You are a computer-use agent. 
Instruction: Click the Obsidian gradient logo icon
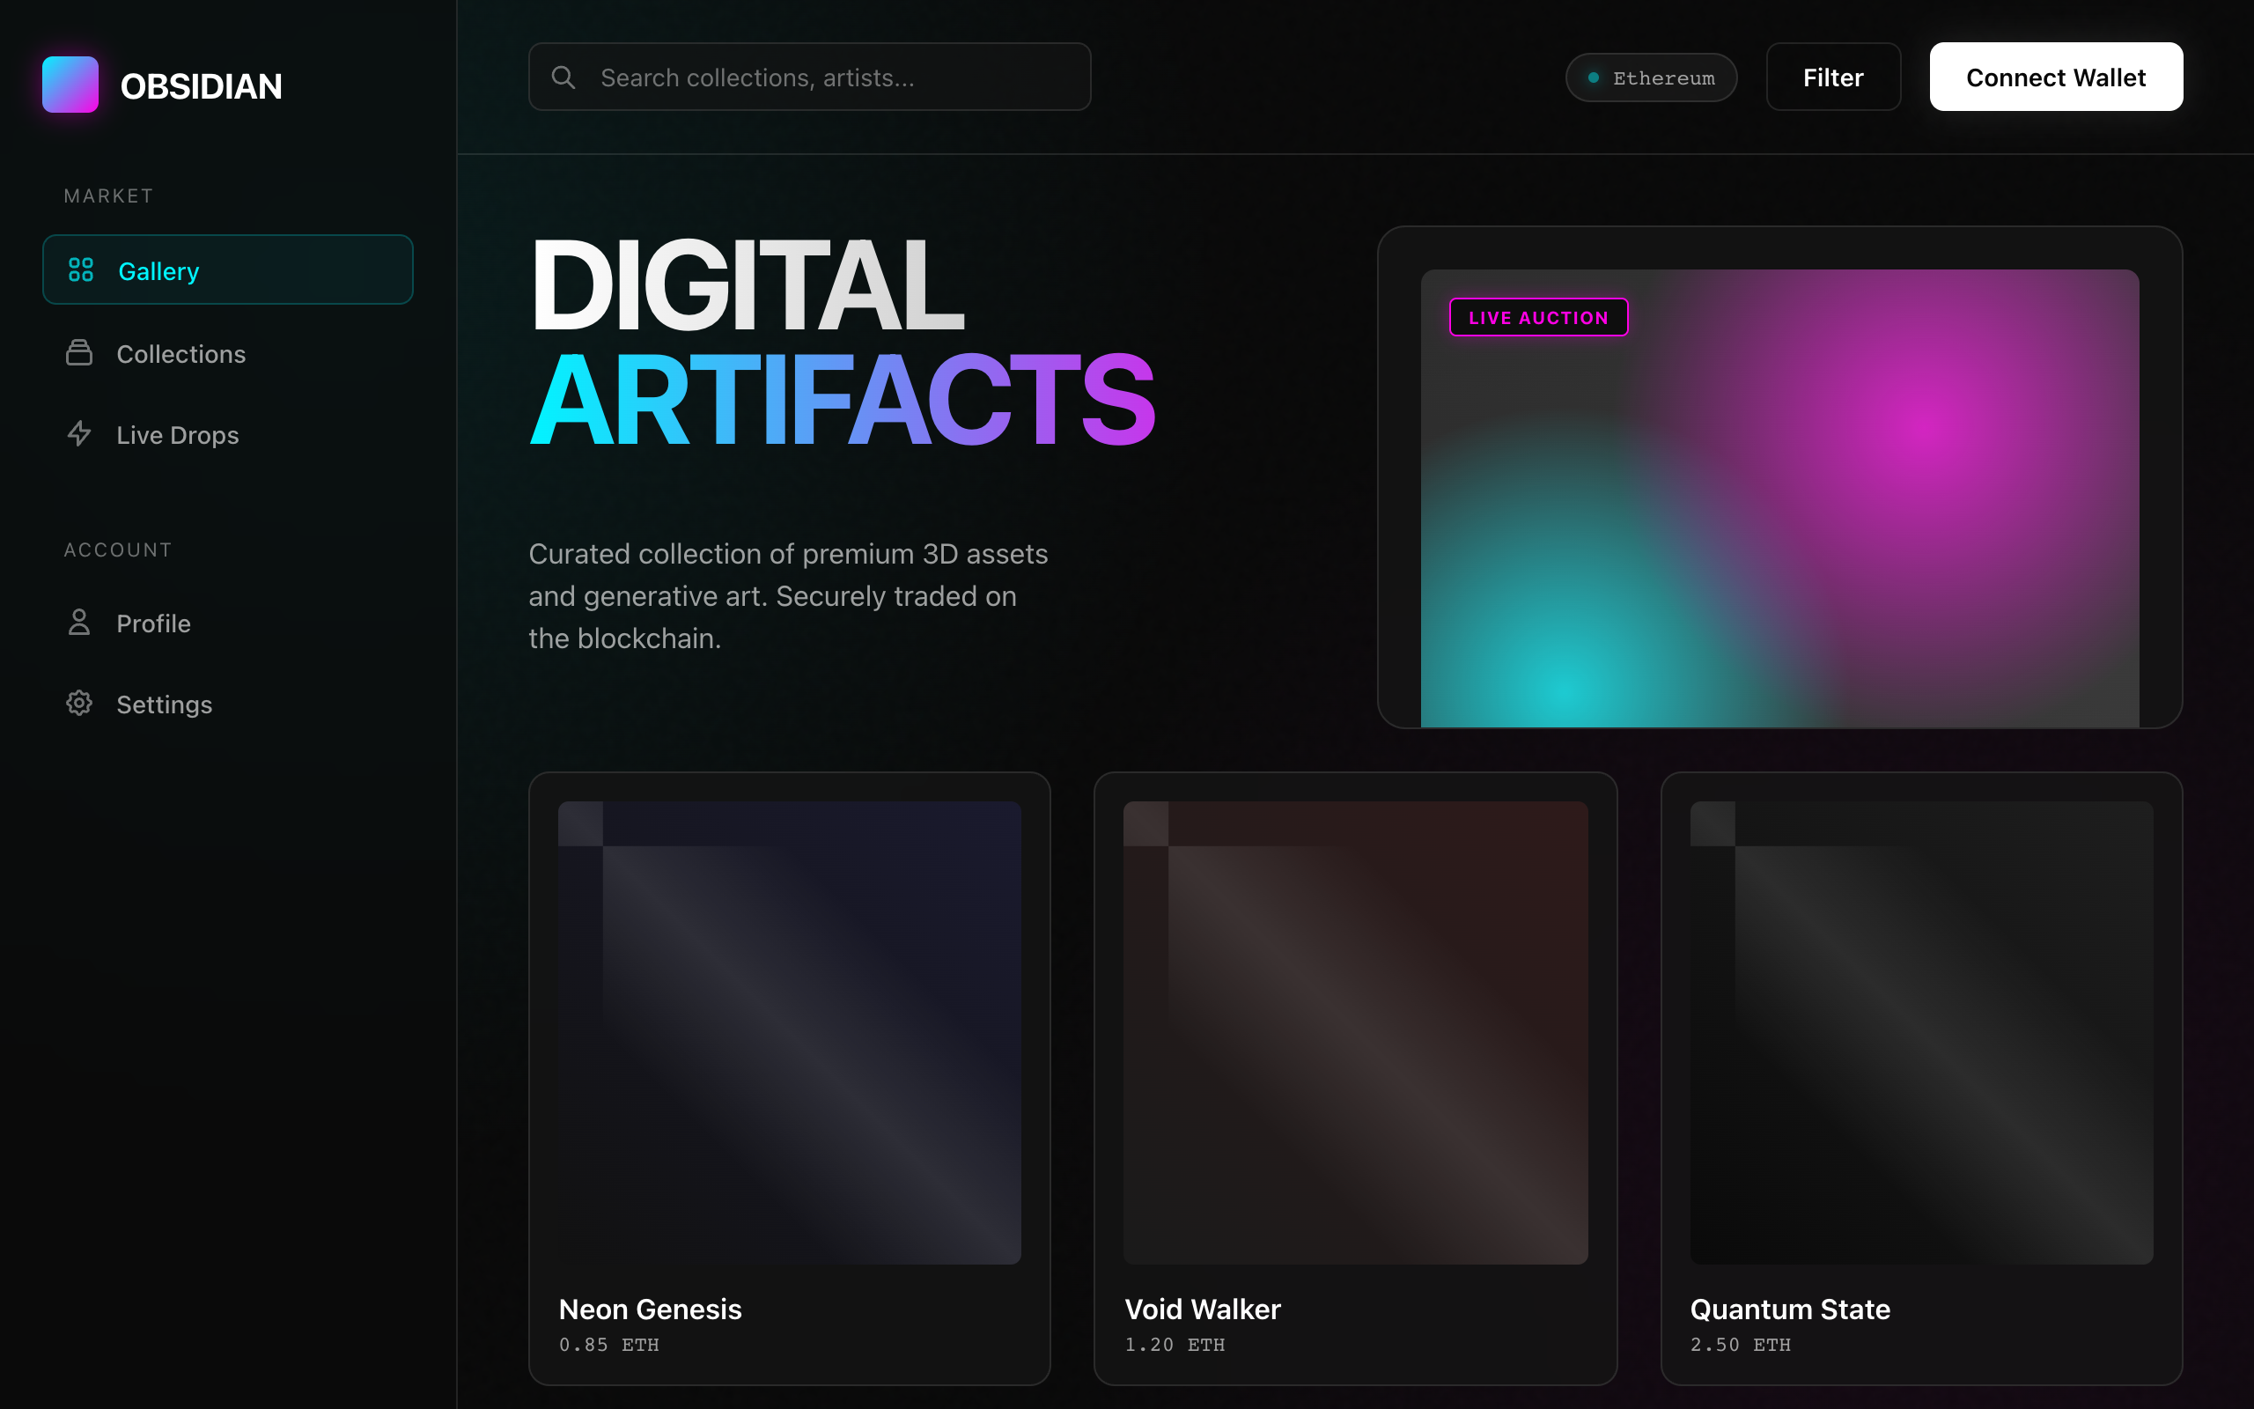(x=70, y=84)
